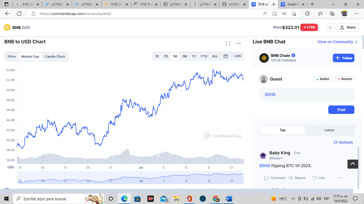Click the $BNB post text field
The height and width of the screenshot is (204, 364).
306,95
